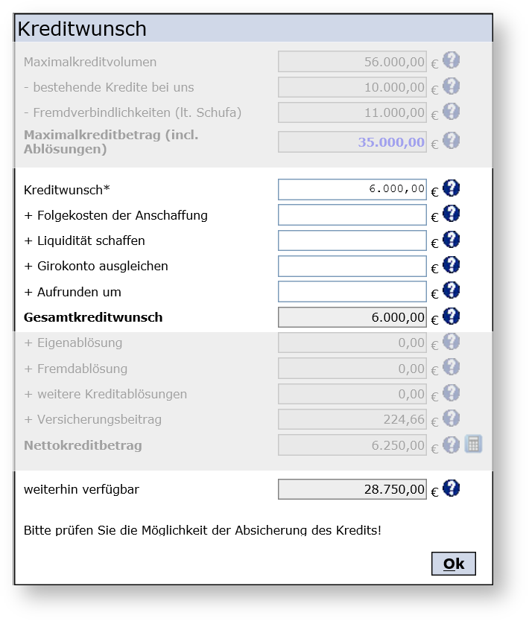Click help icon beside Girokonto ausgleichen

451,264
